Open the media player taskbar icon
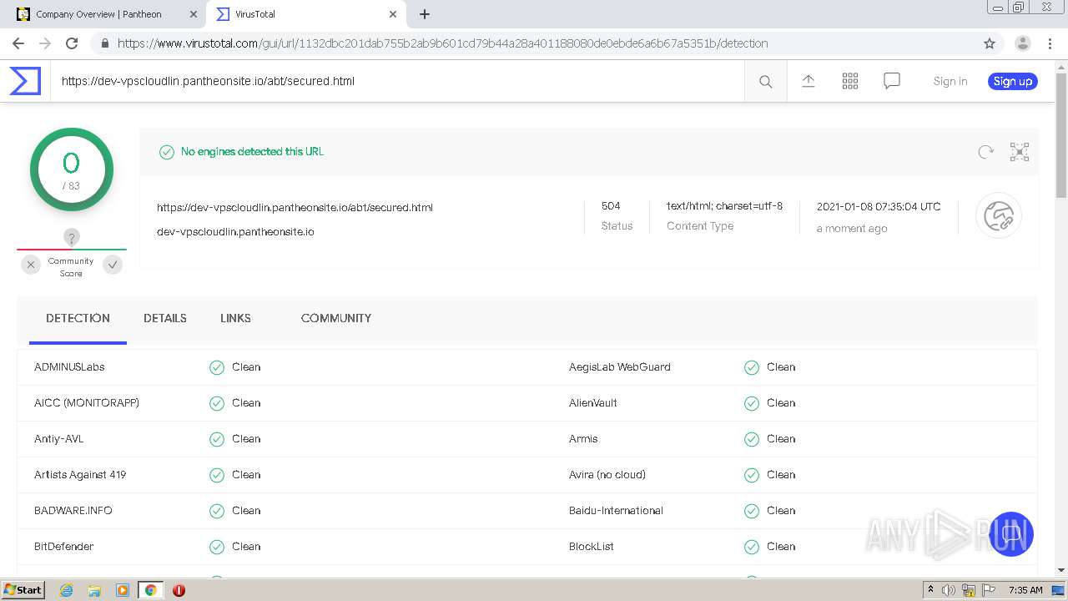1068x601 pixels. click(x=123, y=590)
